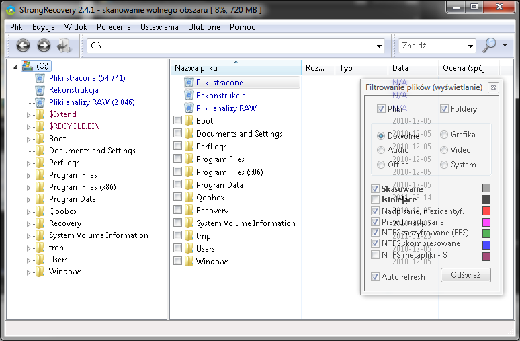Screen dimensions: 520x341
Task: Open the path address bar dropdown
Action: tap(380, 46)
